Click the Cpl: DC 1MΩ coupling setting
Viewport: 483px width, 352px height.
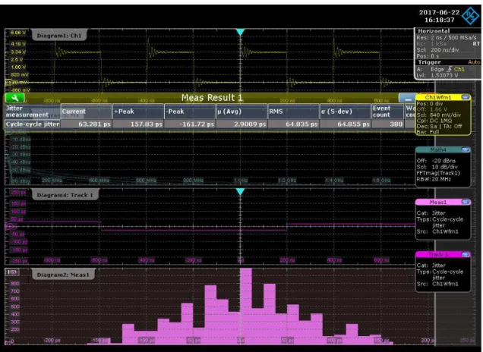click(x=434, y=121)
